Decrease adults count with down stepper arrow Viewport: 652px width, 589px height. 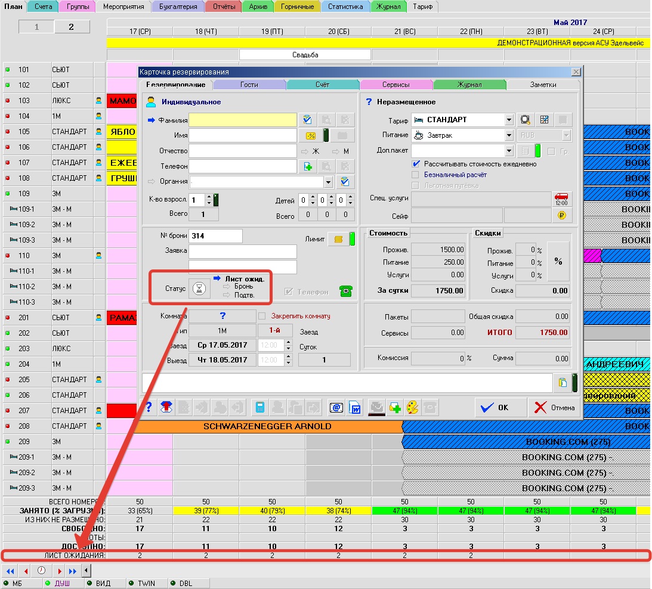pyautogui.click(x=209, y=203)
